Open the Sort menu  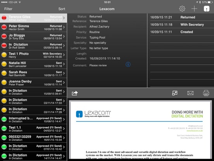tap(62, 9)
